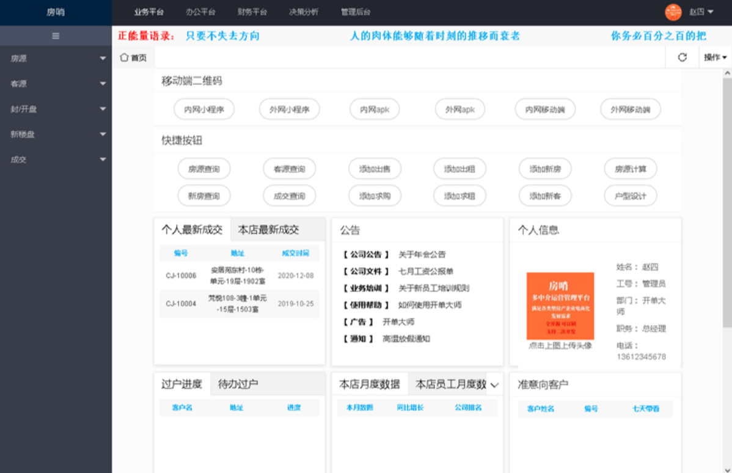Click the 内网小程序 QR code button
732x473 pixels.
pos(204,110)
